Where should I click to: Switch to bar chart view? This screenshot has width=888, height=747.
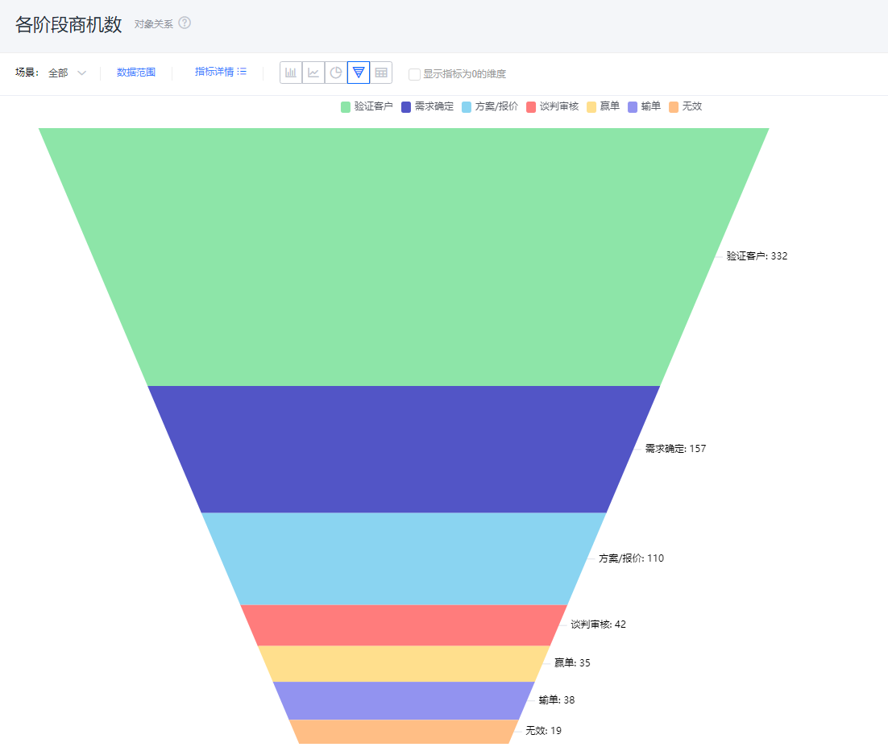(x=291, y=73)
